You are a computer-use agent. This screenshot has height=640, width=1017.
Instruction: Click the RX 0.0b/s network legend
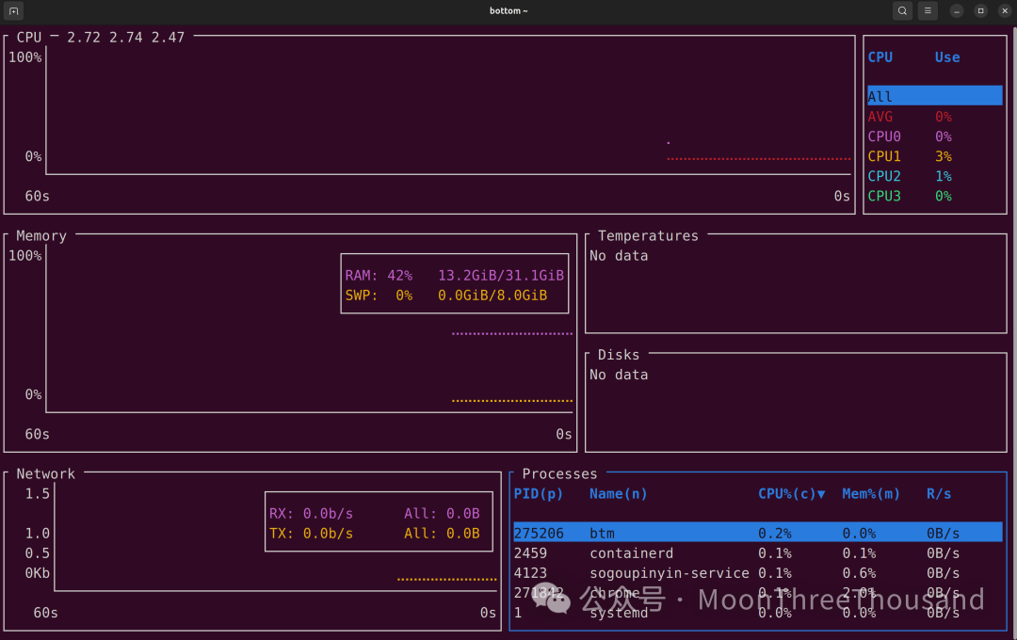pos(374,514)
